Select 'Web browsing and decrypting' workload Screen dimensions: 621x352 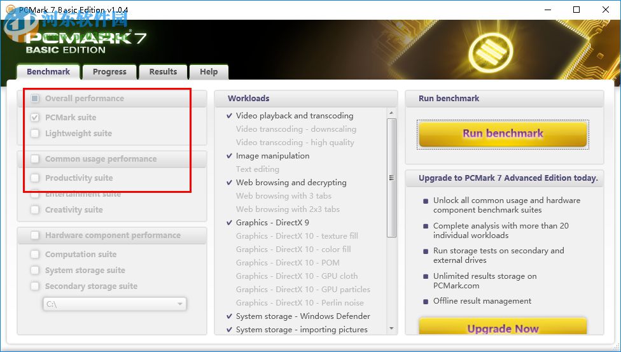pyautogui.click(x=291, y=182)
